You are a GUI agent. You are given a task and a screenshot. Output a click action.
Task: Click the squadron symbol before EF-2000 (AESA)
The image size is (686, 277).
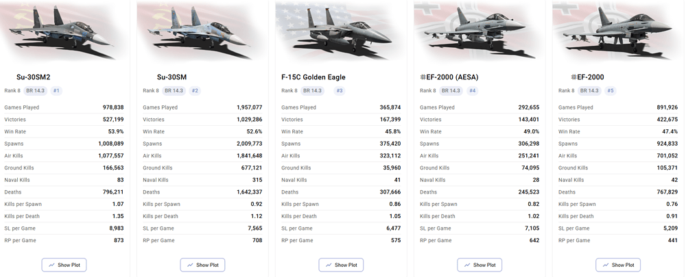point(423,77)
